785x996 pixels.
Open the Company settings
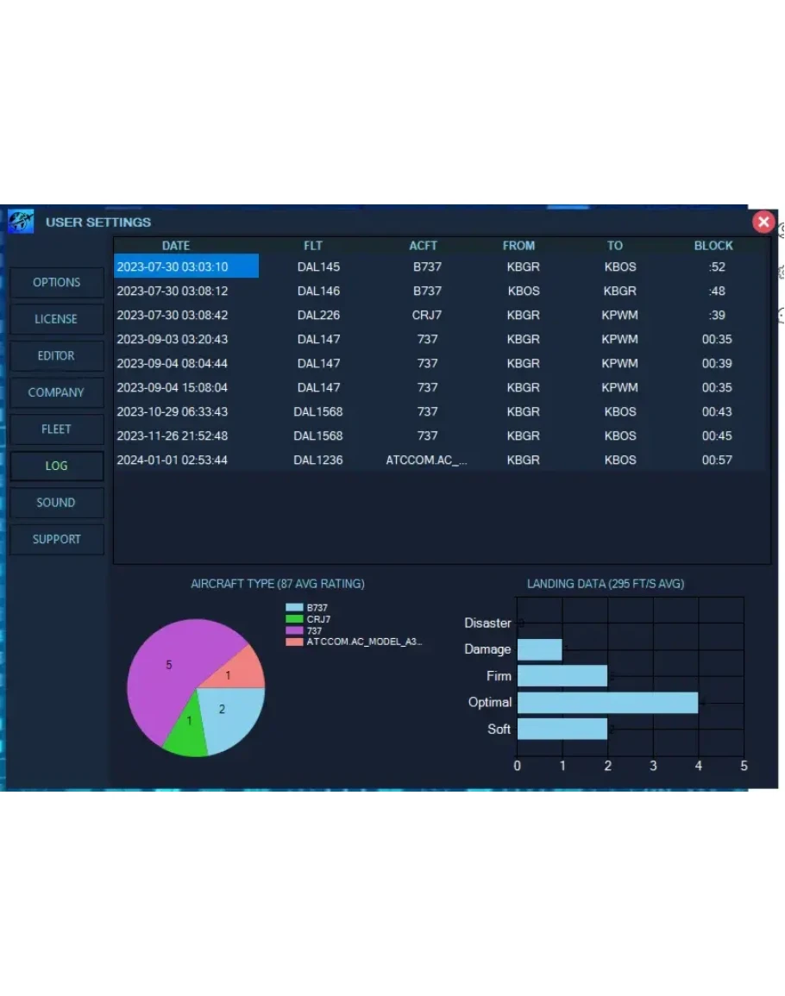coord(57,392)
